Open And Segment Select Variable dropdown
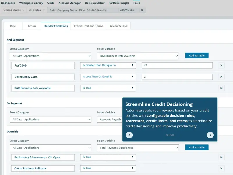The height and width of the screenshot is (175, 233). point(138,56)
